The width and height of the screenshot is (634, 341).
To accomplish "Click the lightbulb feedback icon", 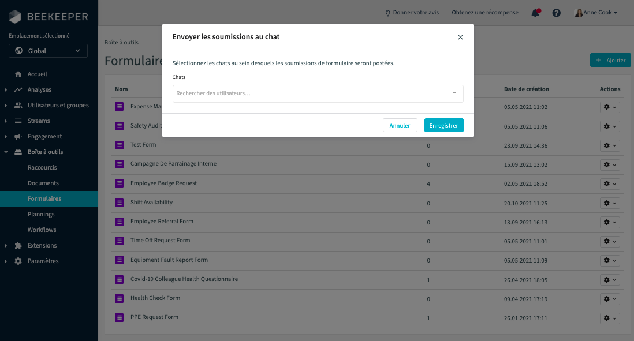I will coord(388,13).
